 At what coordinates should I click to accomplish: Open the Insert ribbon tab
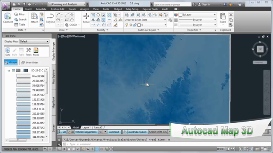click(29, 9)
